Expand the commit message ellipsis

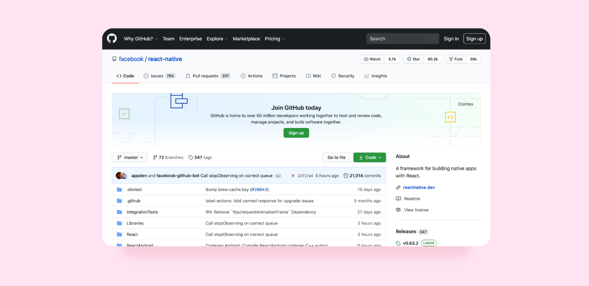(278, 176)
